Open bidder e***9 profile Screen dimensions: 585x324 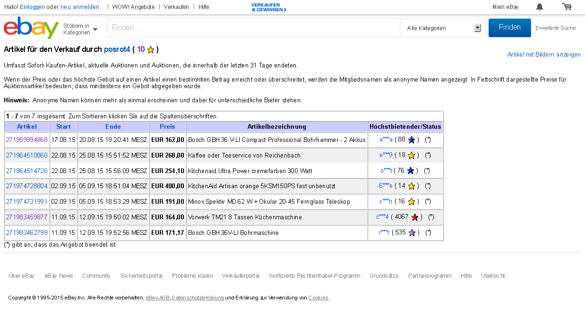click(x=386, y=156)
